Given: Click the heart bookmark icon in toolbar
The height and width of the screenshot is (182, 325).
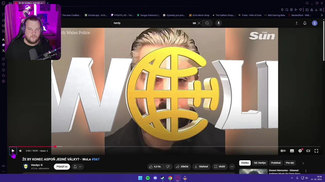Looking at the screenshot, I should pyautogui.click(x=301, y=10).
